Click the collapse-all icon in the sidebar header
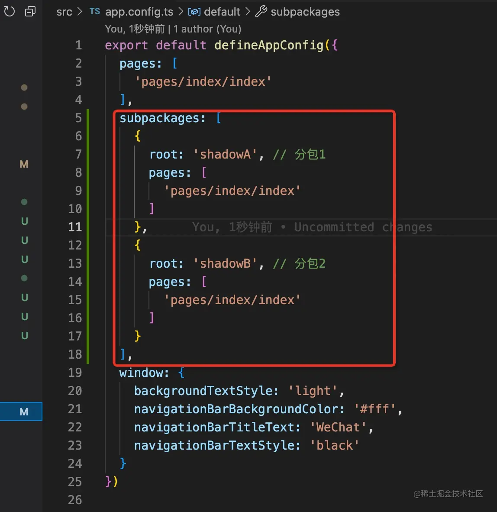Screen dimensions: 497x512 (30, 12)
